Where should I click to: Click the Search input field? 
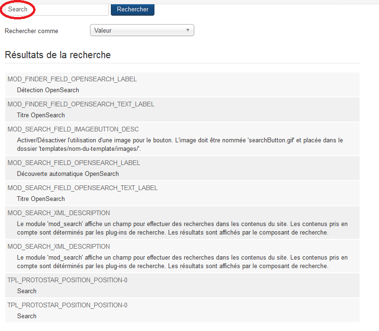56,9
